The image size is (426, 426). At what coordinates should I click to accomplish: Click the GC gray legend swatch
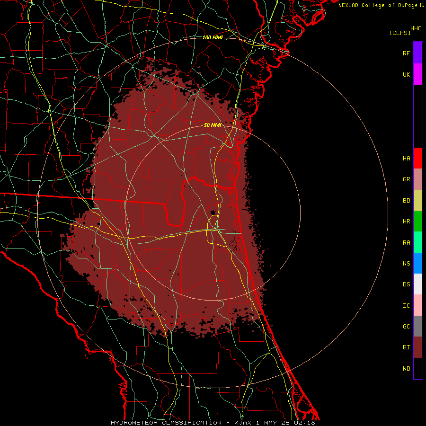click(418, 326)
